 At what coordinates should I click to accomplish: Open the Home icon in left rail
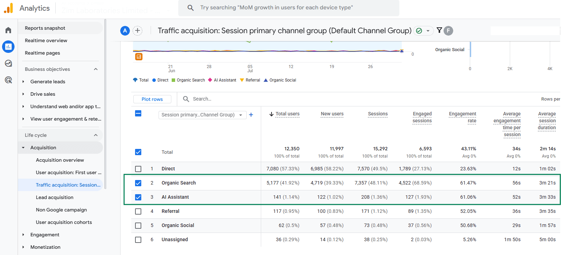tap(8, 30)
